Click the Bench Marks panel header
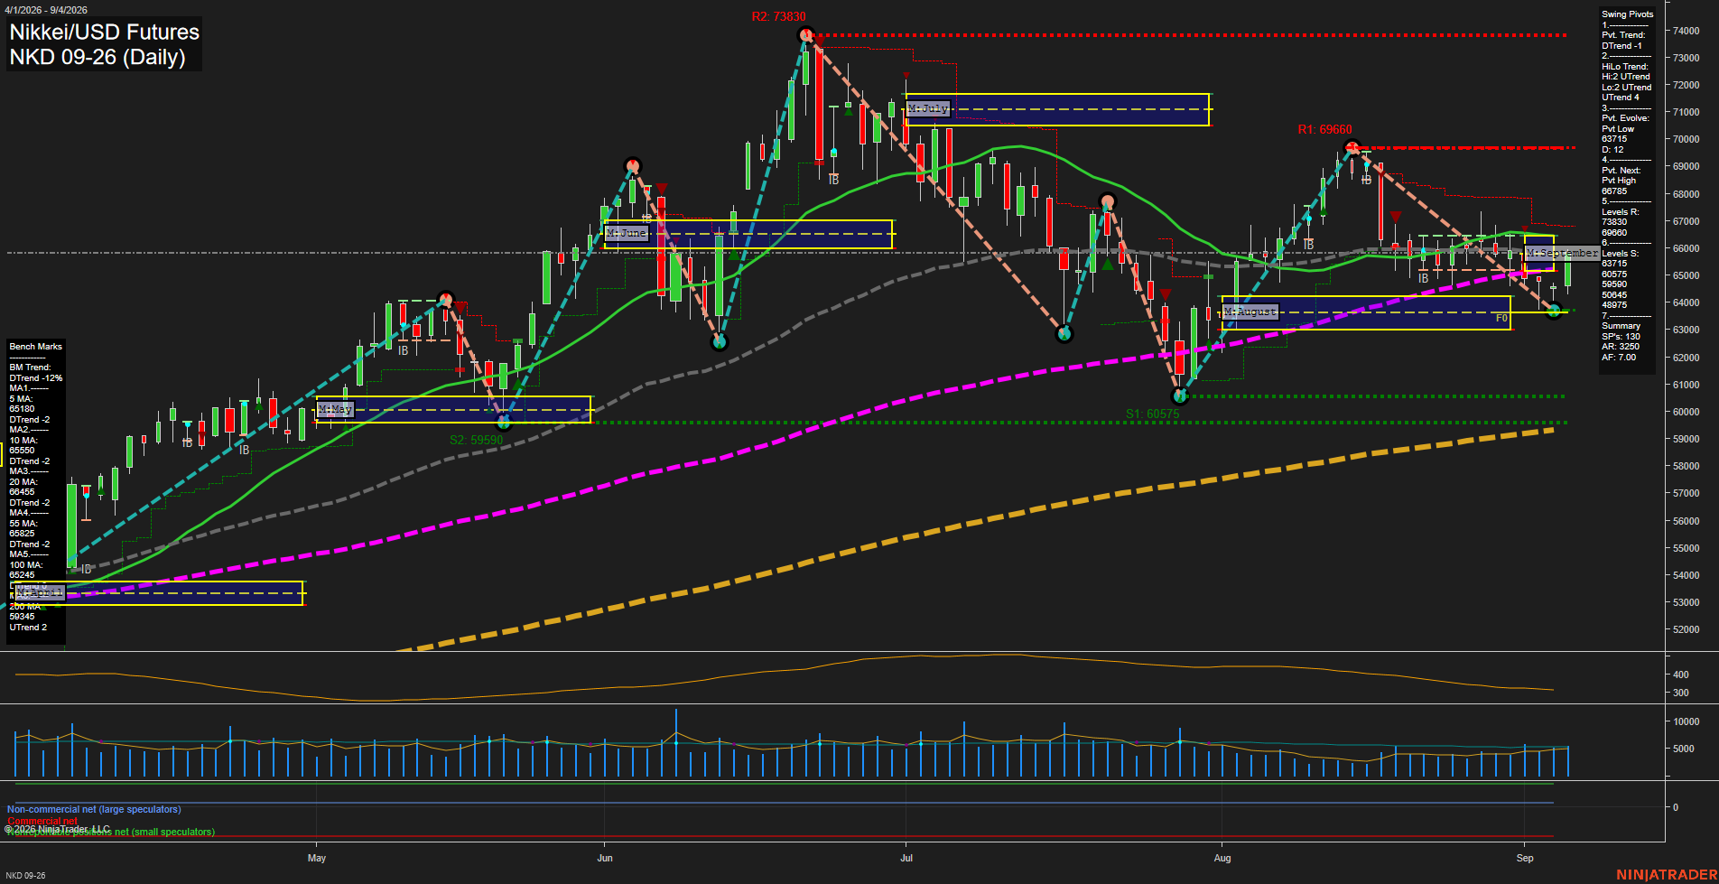The height and width of the screenshot is (884, 1719). [x=35, y=347]
